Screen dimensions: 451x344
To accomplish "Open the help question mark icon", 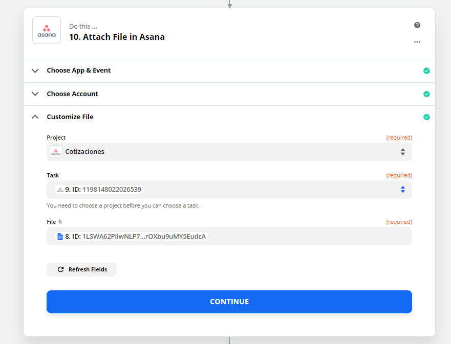I will click(x=417, y=25).
